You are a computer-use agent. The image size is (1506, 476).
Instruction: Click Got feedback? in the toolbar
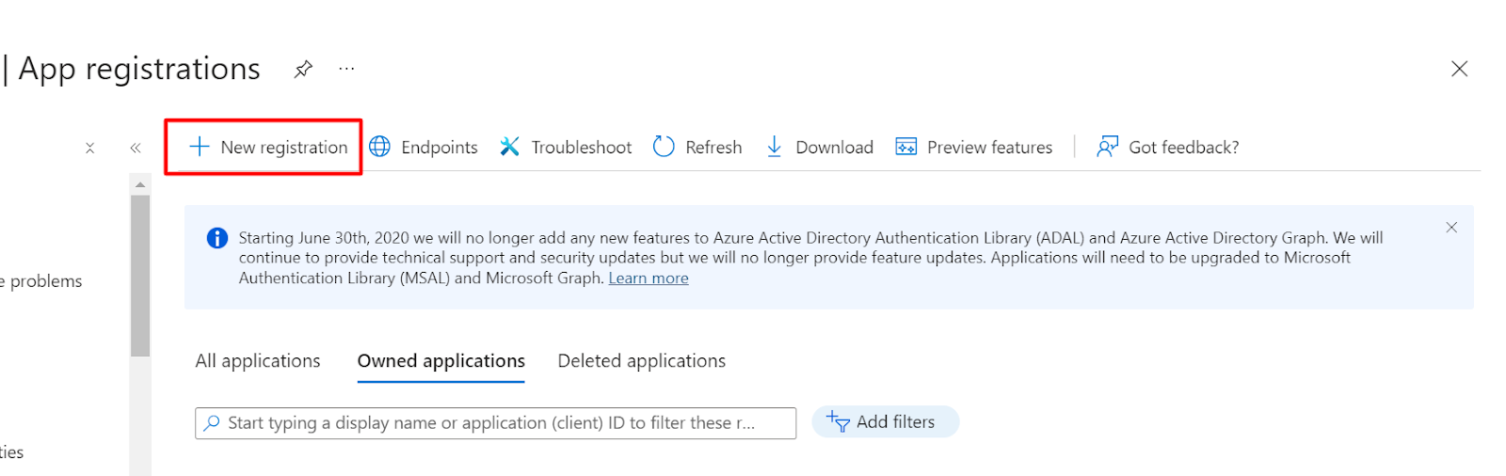coord(1167,147)
